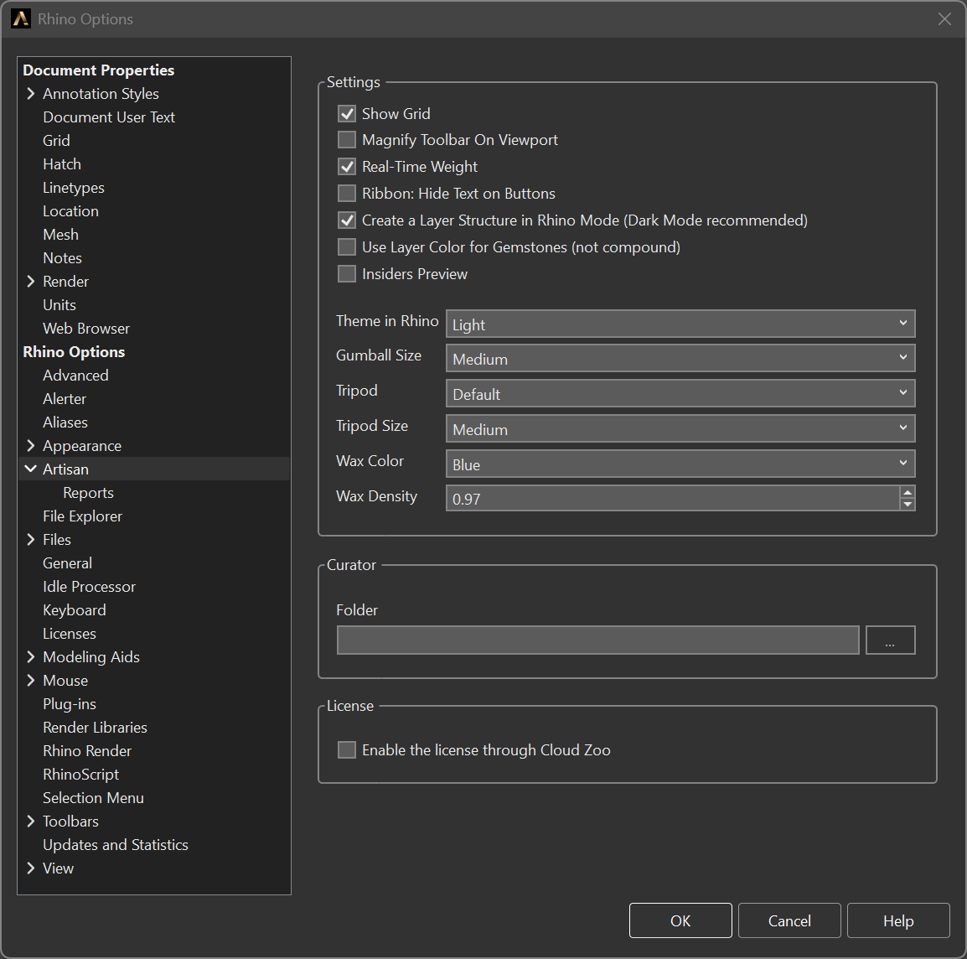Open the Theme in Rhino dropdown
The image size is (967, 959).
(x=680, y=324)
